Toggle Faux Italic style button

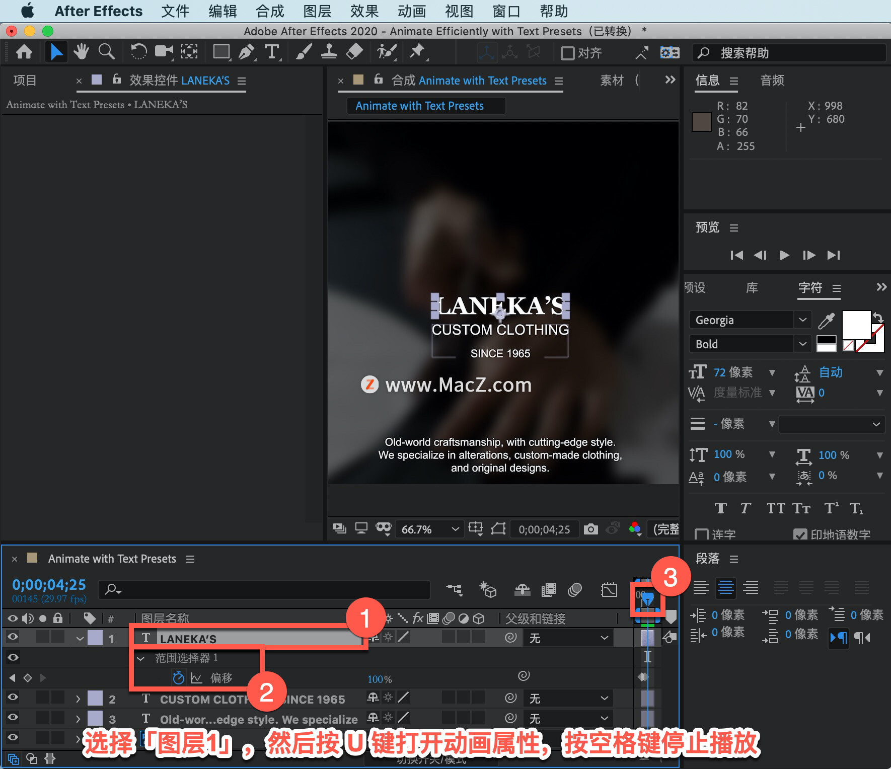pos(746,508)
